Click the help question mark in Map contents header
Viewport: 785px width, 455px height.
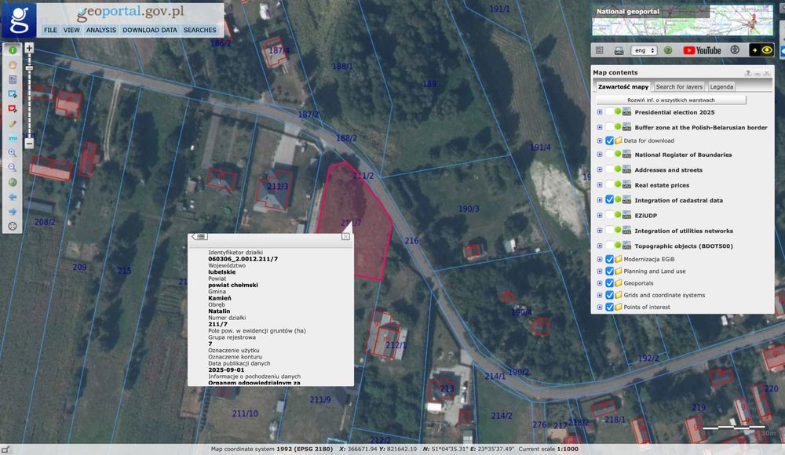pyautogui.click(x=747, y=73)
